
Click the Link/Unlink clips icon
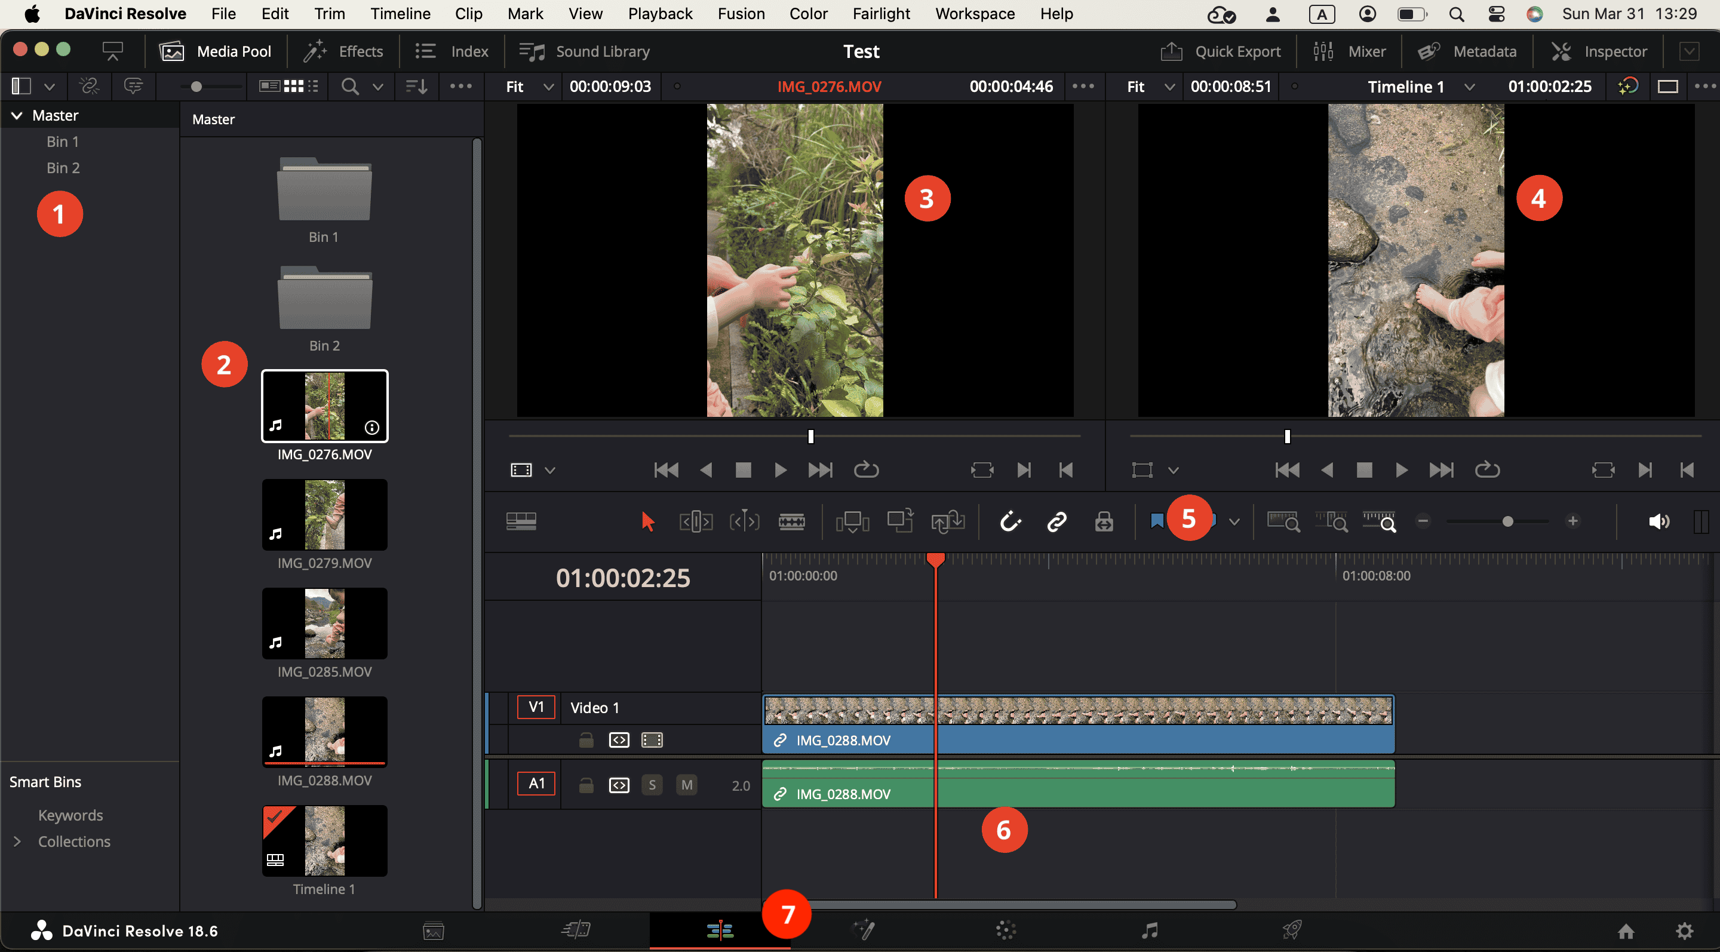point(1055,522)
